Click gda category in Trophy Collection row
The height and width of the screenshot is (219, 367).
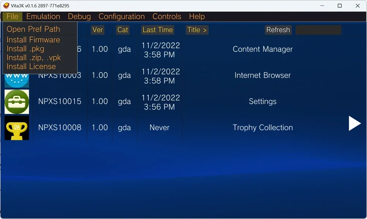(124, 128)
